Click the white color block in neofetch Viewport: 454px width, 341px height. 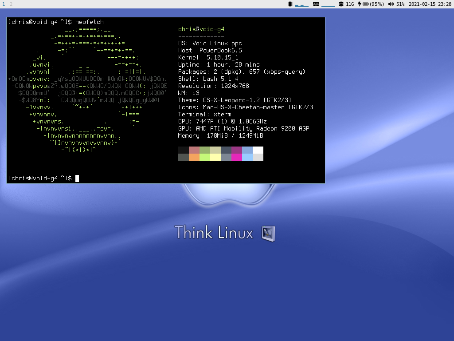point(258,150)
